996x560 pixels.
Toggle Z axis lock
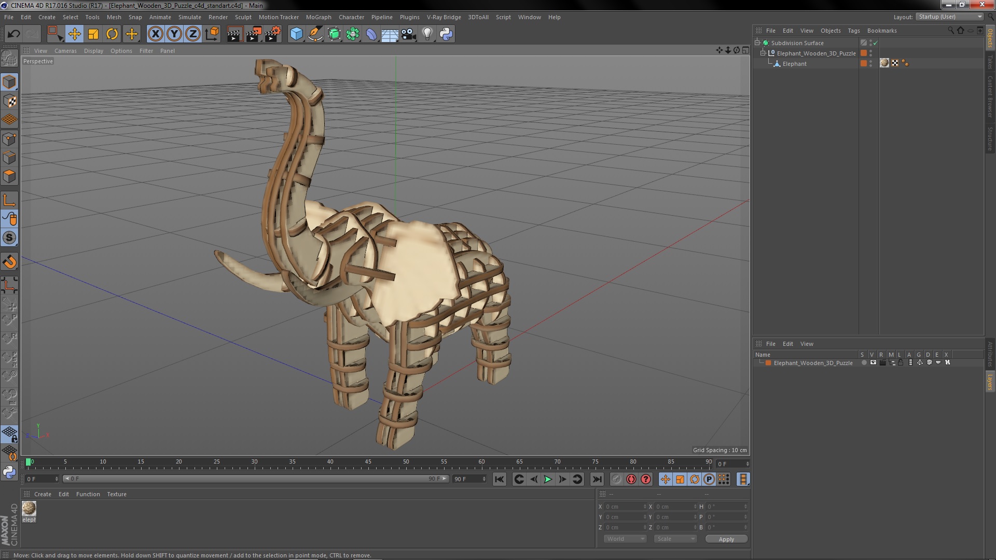pyautogui.click(x=193, y=34)
